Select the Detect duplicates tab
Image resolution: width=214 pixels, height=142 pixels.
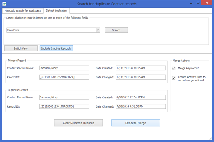tap(56, 11)
